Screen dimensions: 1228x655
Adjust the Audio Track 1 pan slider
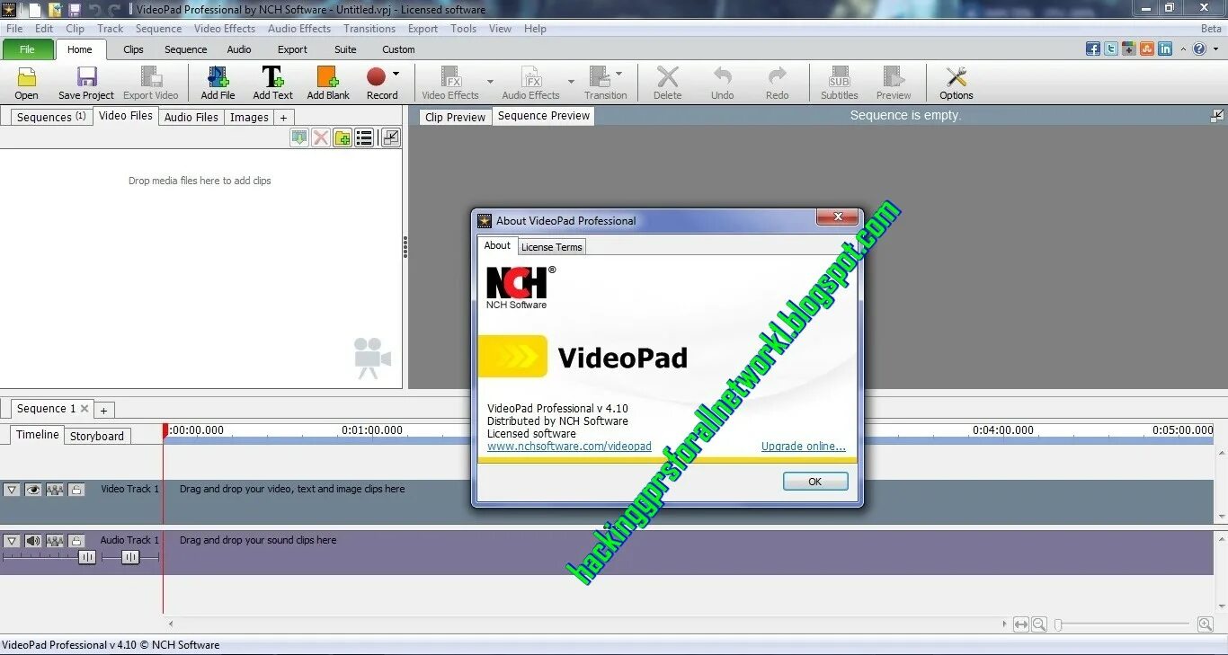point(130,557)
